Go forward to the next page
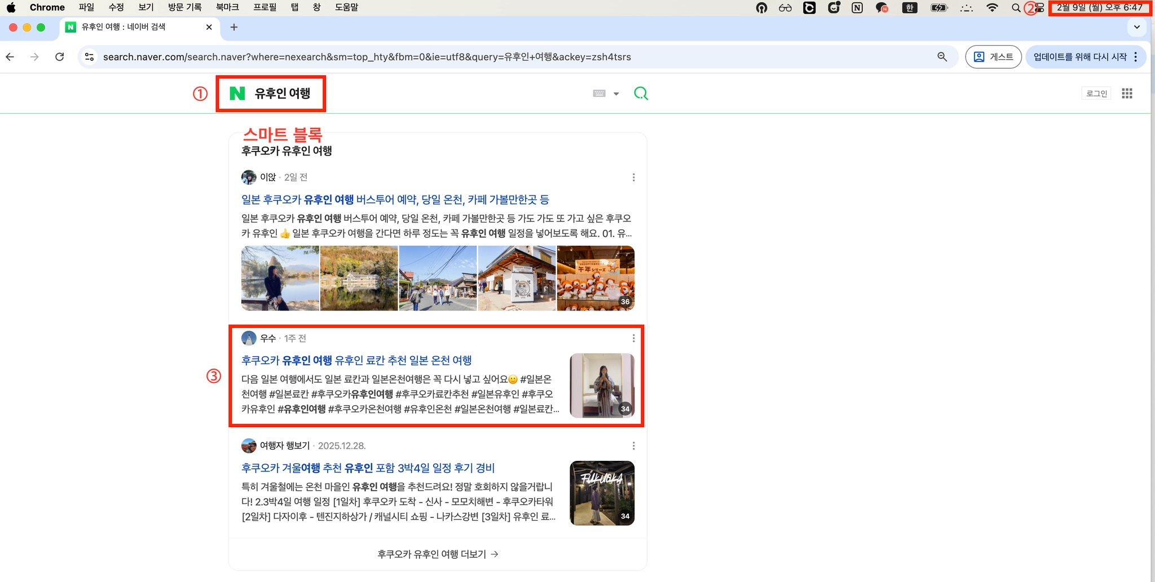 pos(34,57)
